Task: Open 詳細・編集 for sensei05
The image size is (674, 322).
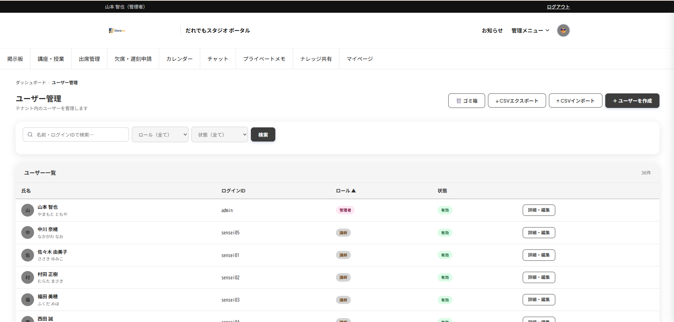Action: coord(539,232)
